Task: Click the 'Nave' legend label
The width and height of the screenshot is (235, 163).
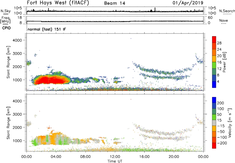Action: (224, 20)
